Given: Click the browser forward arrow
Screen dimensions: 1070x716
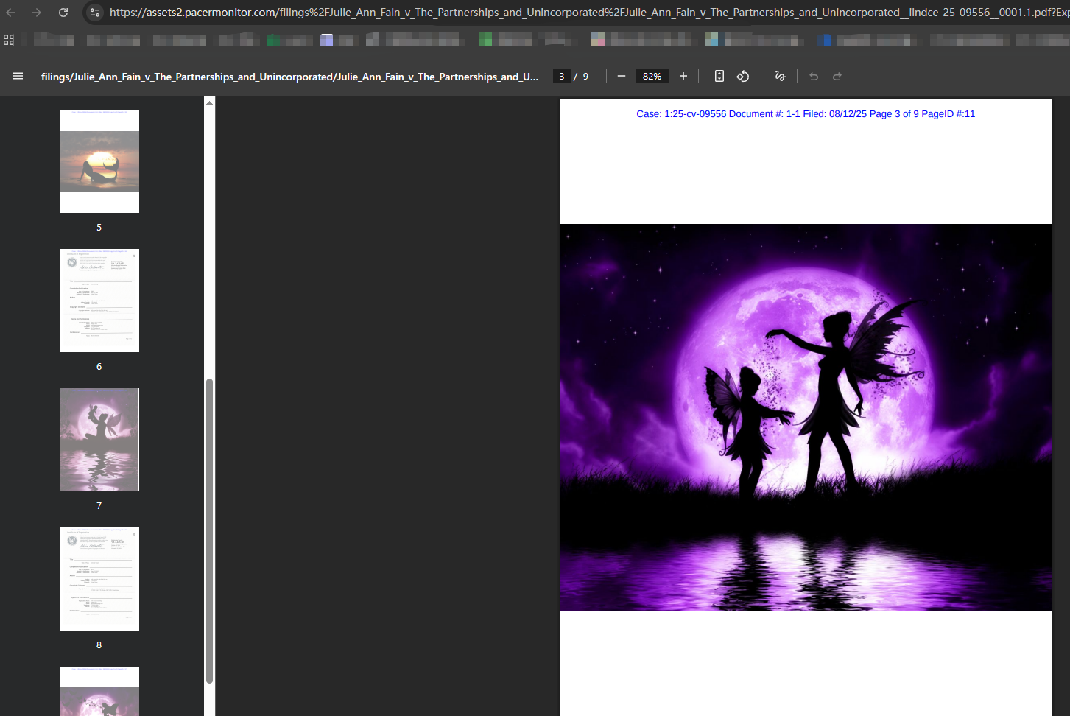Looking at the screenshot, I should coord(37,13).
